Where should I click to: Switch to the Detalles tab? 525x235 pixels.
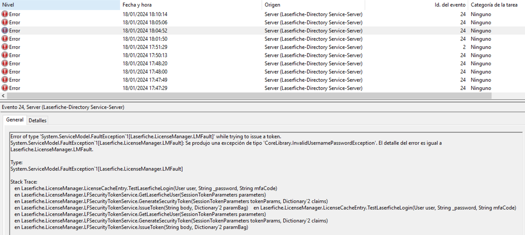pos(38,121)
